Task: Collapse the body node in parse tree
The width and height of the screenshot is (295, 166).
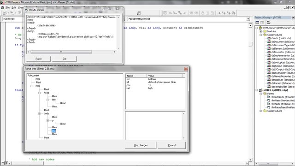Action: [x=40, y=114]
